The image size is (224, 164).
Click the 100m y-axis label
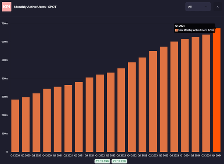5,133
